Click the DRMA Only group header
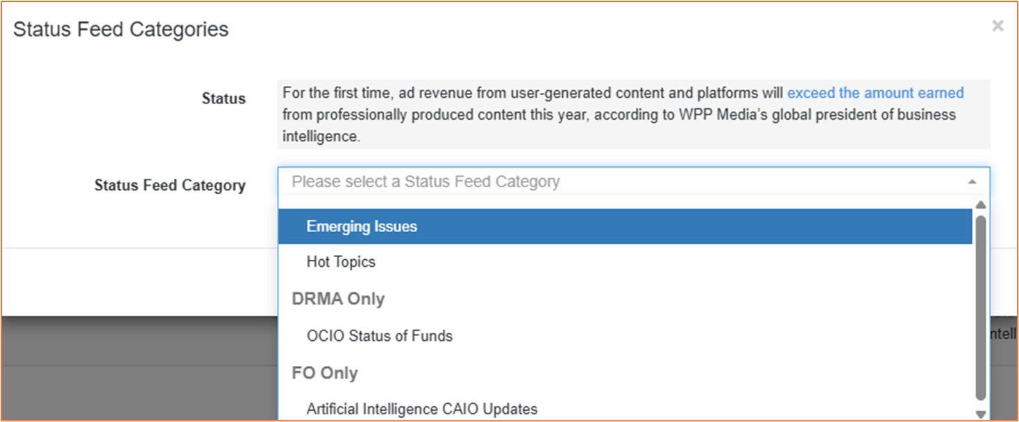This screenshot has height=422, width=1019. pyautogui.click(x=338, y=299)
